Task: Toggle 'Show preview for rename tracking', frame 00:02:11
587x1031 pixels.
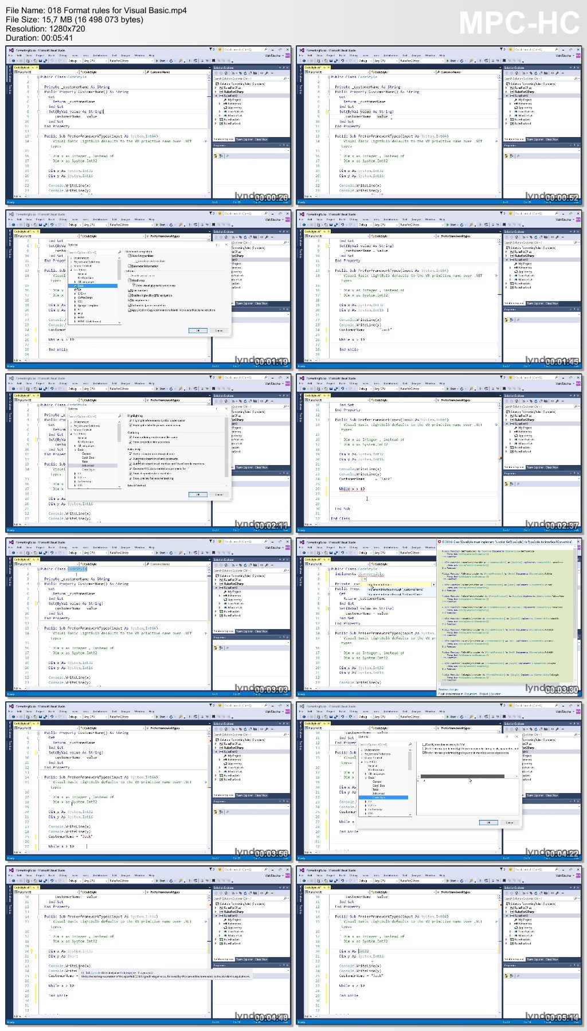Action: click(131, 478)
